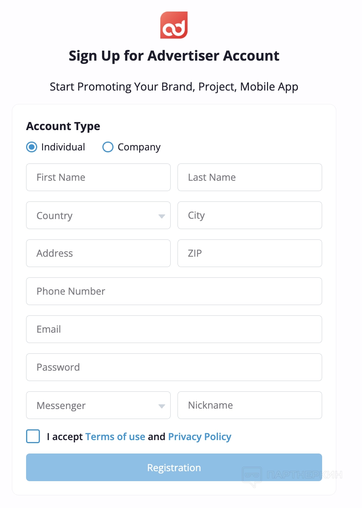Image resolution: width=362 pixels, height=508 pixels.
Task: Select the Individual account type
Action: click(31, 147)
